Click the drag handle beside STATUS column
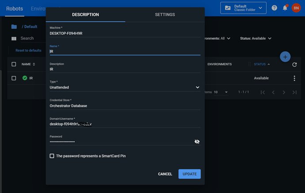Viewport: 305px width, 193px height. 249,64
